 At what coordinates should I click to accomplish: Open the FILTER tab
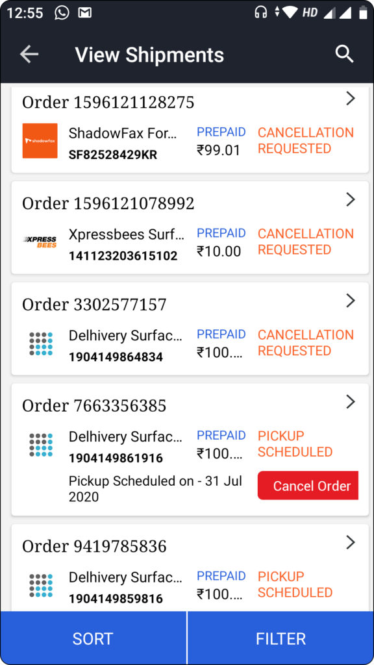[x=280, y=638]
